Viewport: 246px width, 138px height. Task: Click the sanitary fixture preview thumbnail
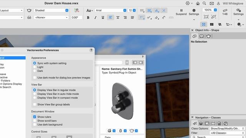[x=122, y=101]
